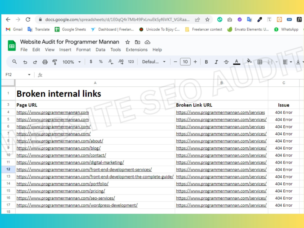Click the move to folder icon
The image size is (304, 228).
137,42
